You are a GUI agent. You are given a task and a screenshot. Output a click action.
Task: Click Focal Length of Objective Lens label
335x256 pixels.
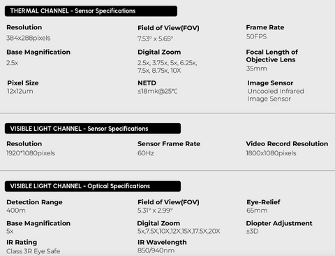point(272,56)
